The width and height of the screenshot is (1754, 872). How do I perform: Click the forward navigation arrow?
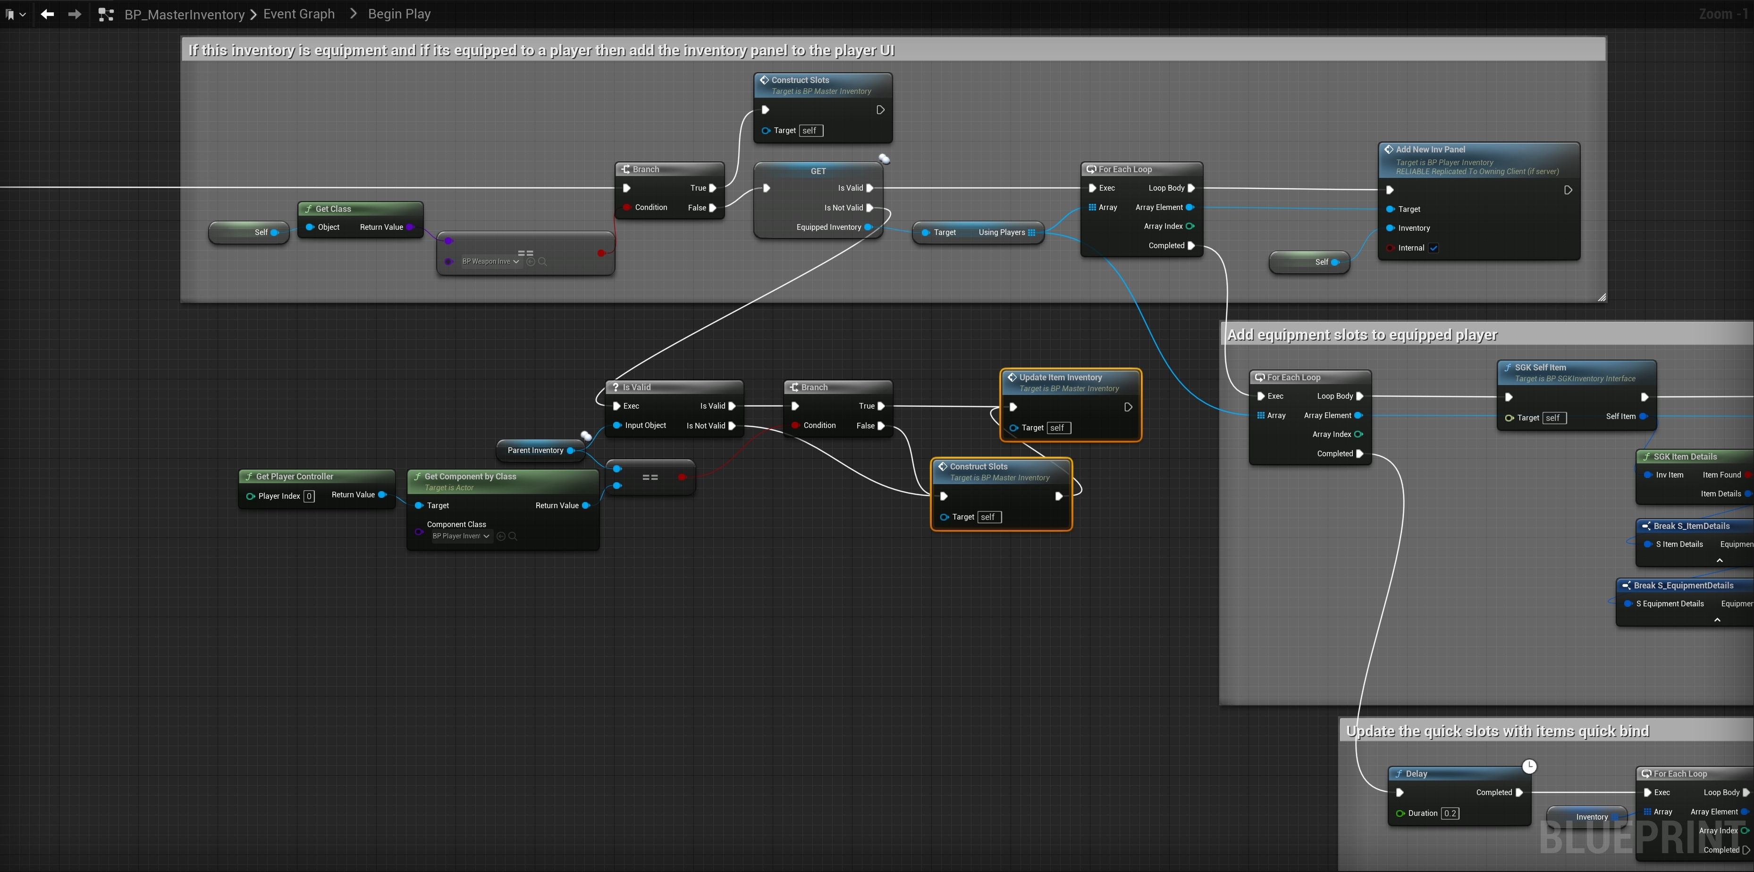coord(75,14)
